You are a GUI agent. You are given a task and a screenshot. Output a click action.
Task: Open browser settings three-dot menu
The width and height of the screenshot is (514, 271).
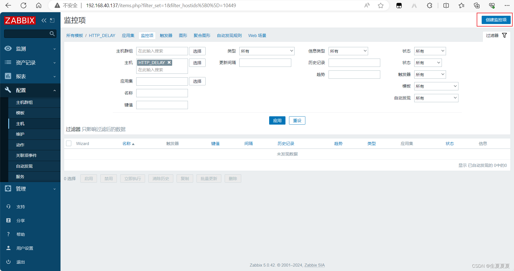point(507,6)
